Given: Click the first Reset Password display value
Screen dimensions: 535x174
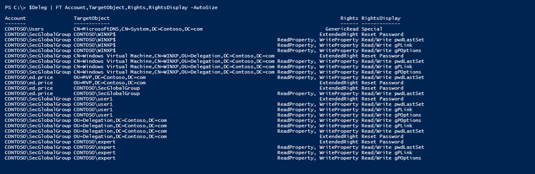Looking at the screenshot, I should point(382,35).
